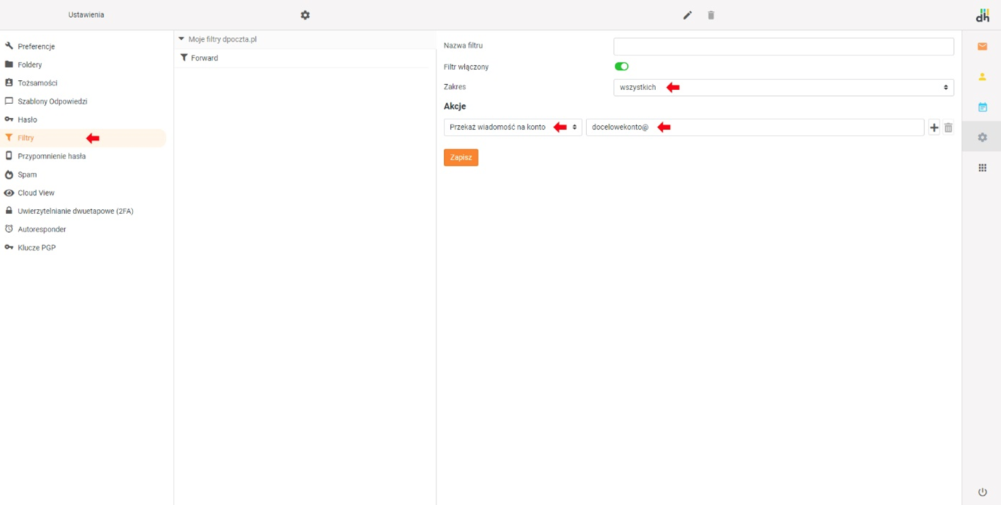Click the power logout icon

pos(982,492)
